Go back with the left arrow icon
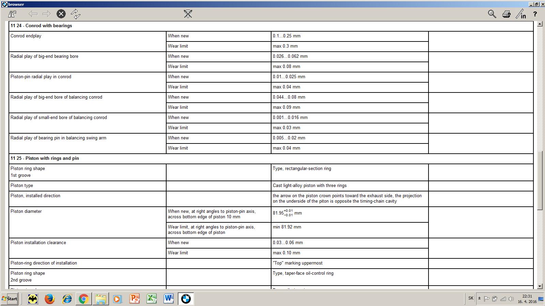Screen dimensions: 545x306 (33, 14)
